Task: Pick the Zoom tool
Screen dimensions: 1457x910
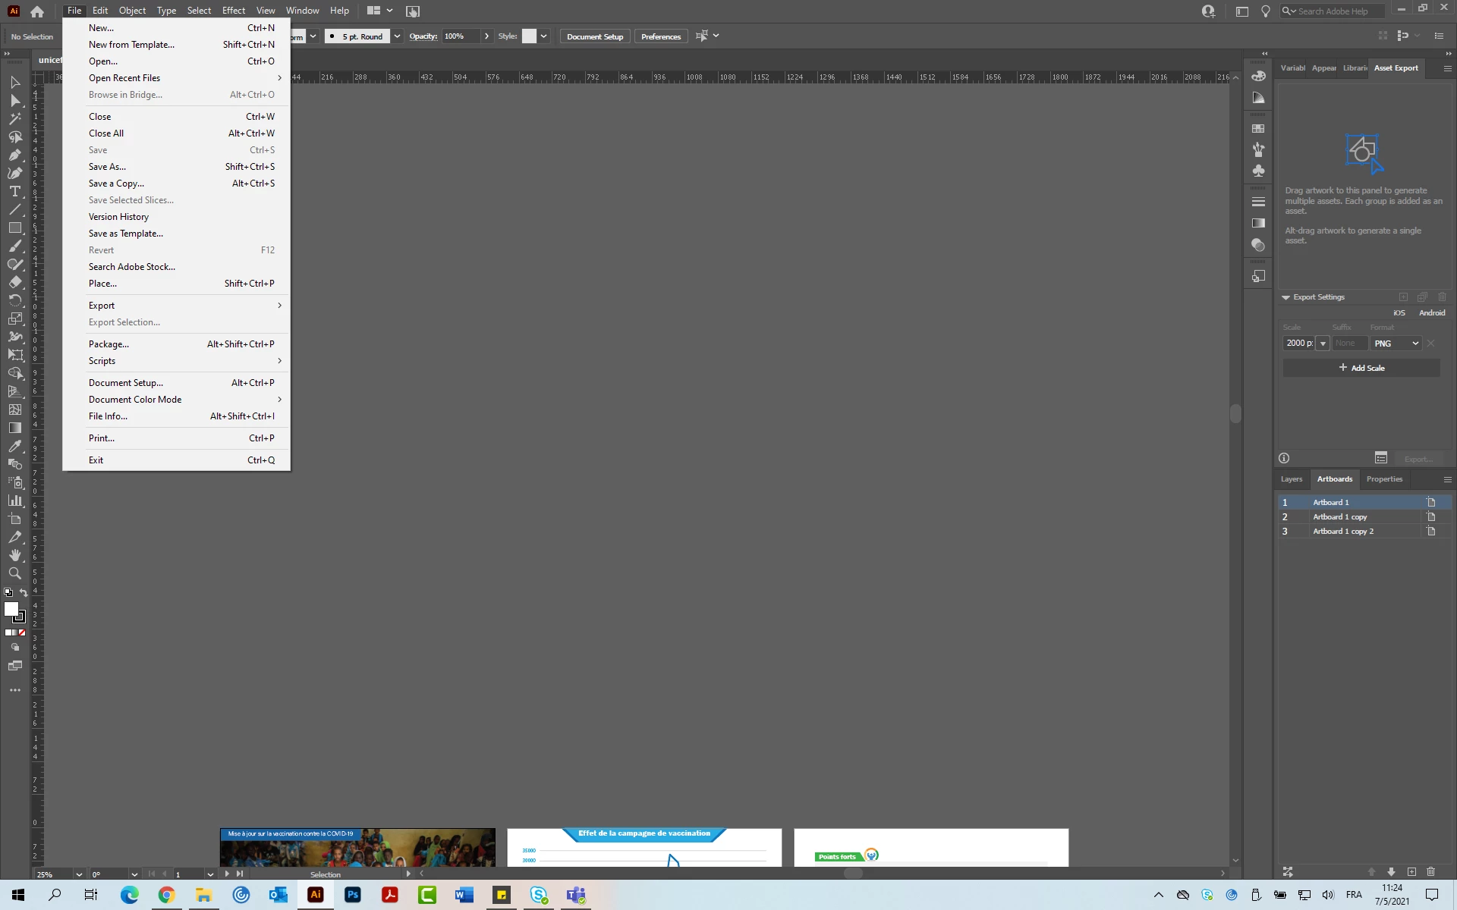Action: click(14, 574)
